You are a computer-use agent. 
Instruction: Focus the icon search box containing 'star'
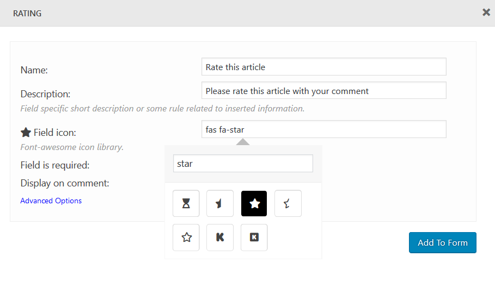pos(243,163)
